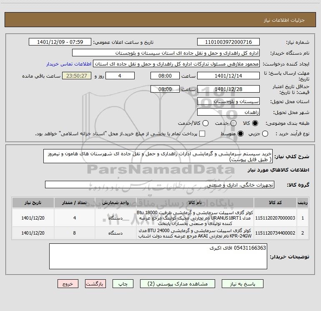The width and height of the screenshot is (321, 311).
Task: Toggle the اسناد خزانه اسلامی payment checkbox
Action: [202, 134]
